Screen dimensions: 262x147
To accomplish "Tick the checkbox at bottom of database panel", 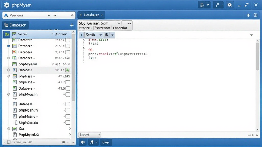I will tap(9, 142).
